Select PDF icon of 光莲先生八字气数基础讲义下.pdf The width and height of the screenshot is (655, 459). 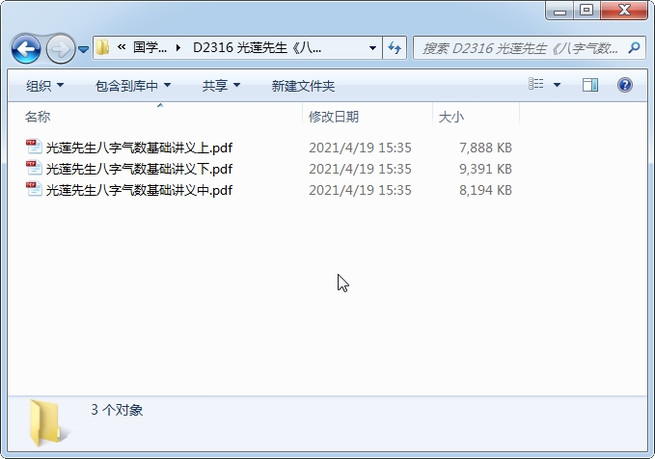click(x=34, y=168)
